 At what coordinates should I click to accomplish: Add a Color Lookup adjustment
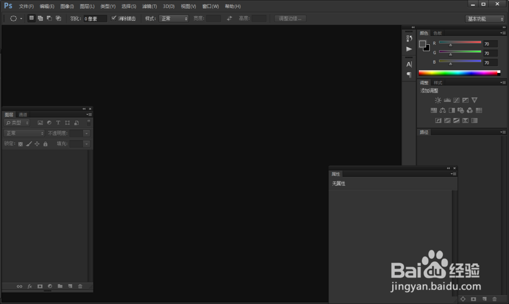pyautogui.click(x=479, y=110)
